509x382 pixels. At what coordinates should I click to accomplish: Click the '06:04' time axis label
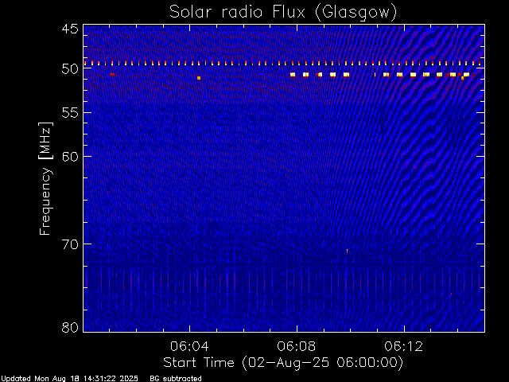(189, 346)
